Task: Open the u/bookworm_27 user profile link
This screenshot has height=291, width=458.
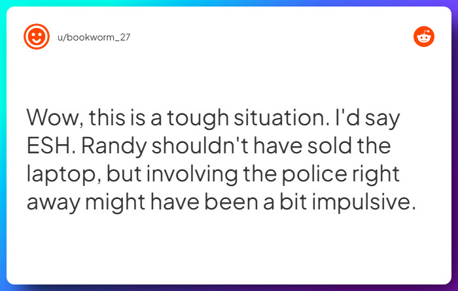Action: [94, 37]
